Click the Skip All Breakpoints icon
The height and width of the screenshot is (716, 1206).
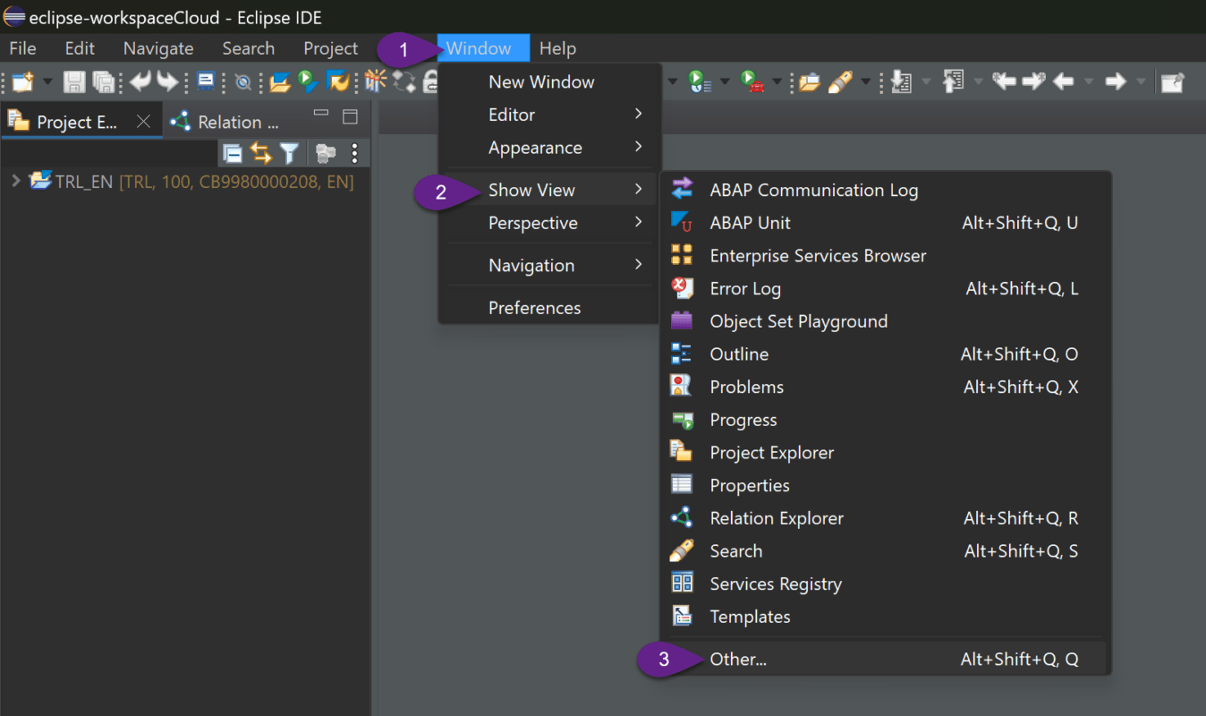coord(242,82)
